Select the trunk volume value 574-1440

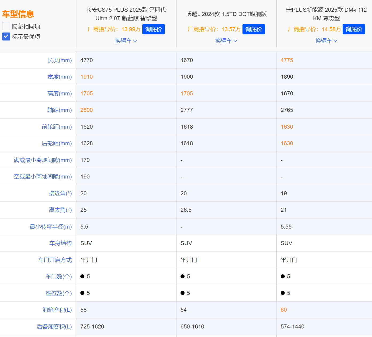[292, 327]
